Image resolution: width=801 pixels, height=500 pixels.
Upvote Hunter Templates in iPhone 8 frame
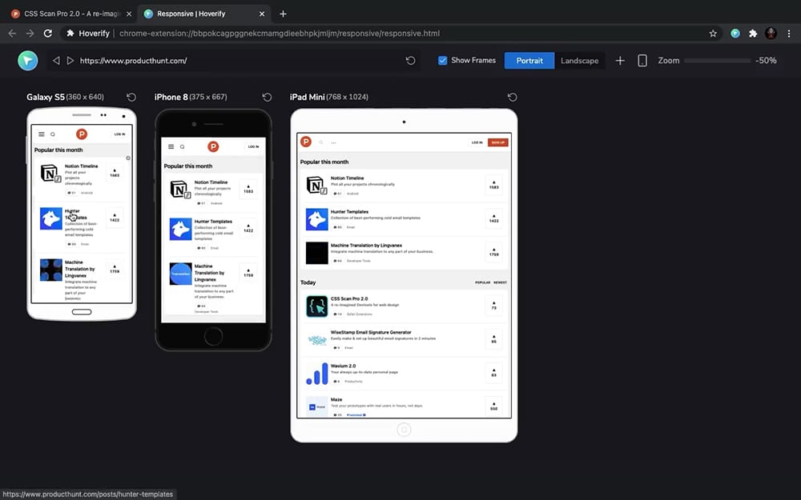pyautogui.click(x=248, y=228)
